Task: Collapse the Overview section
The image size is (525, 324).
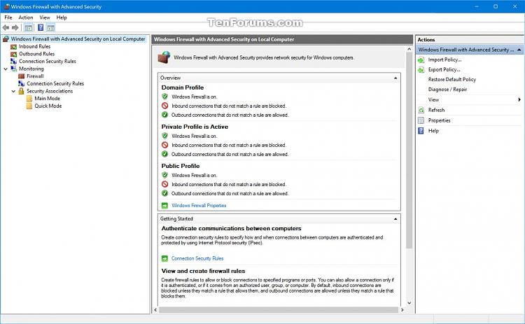Action: (x=395, y=78)
